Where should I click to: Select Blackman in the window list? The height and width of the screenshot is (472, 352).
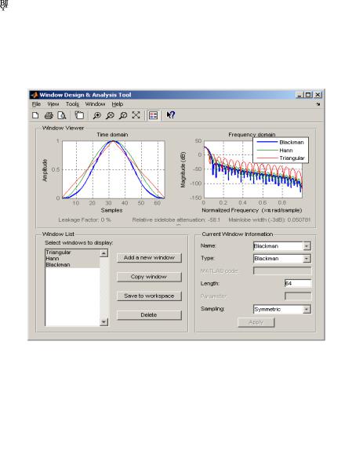tap(72, 265)
